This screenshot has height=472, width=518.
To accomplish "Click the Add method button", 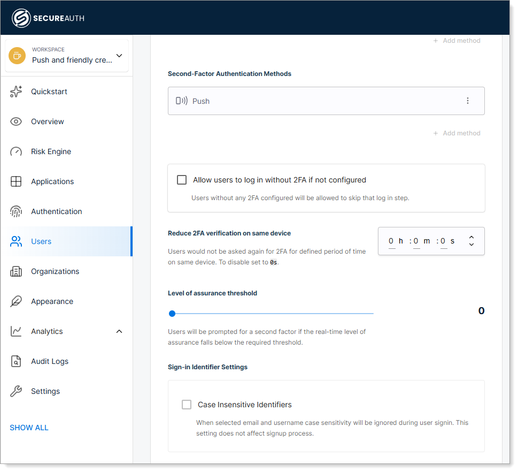I will tap(457, 133).
